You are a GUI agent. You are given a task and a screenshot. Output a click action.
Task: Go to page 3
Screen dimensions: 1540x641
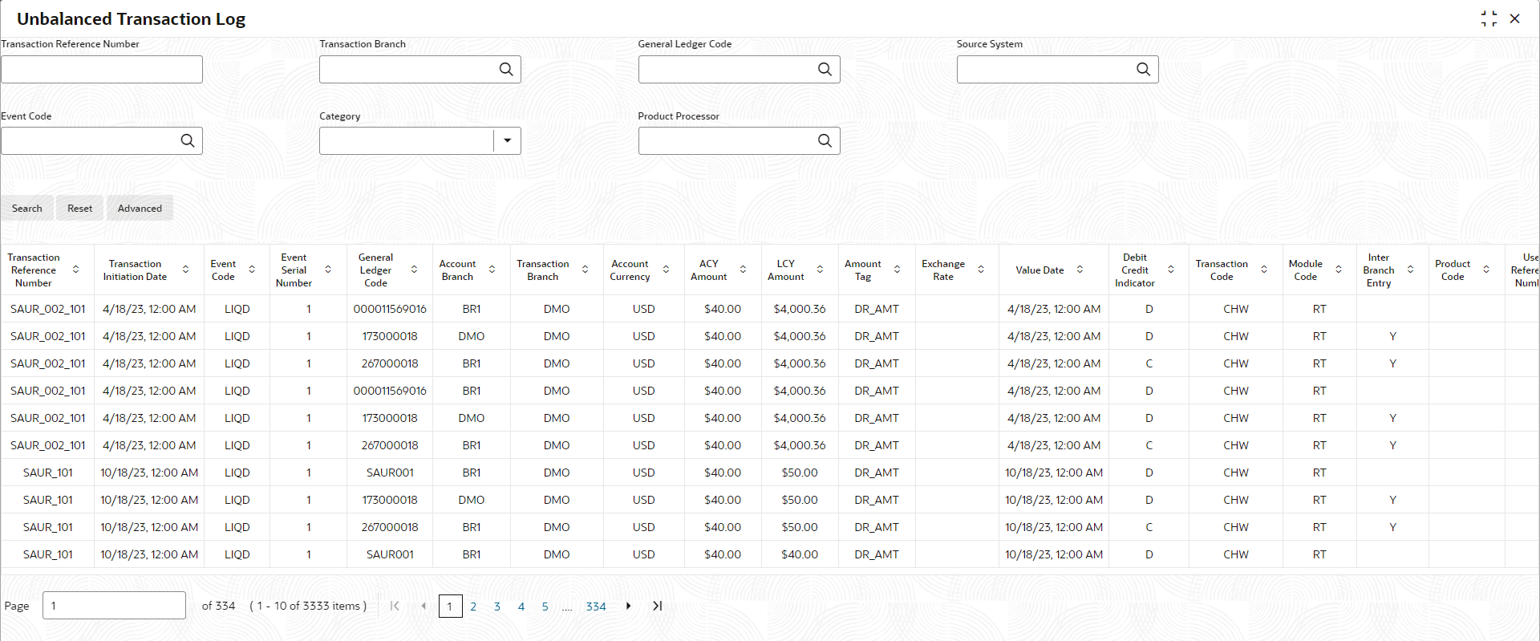coord(497,607)
